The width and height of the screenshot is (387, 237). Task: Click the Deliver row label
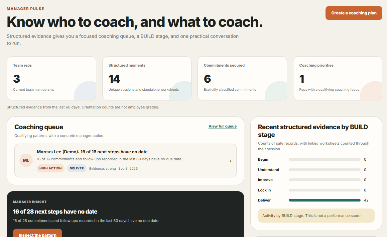pos(264,200)
